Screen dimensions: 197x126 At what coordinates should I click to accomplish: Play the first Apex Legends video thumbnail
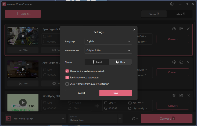click(23, 36)
